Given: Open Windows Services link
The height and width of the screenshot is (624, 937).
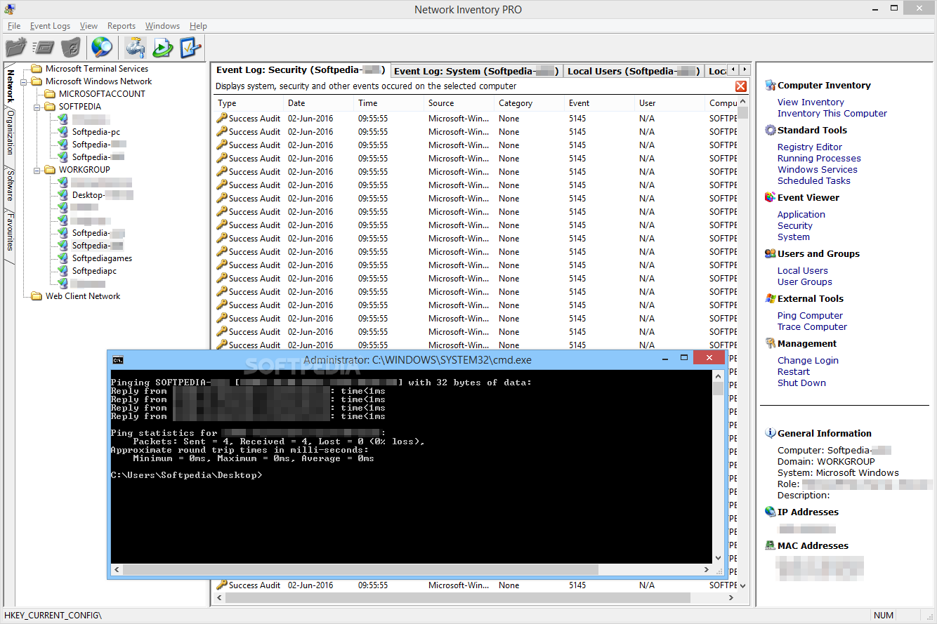Looking at the screenshot, I should pos(817,169).
